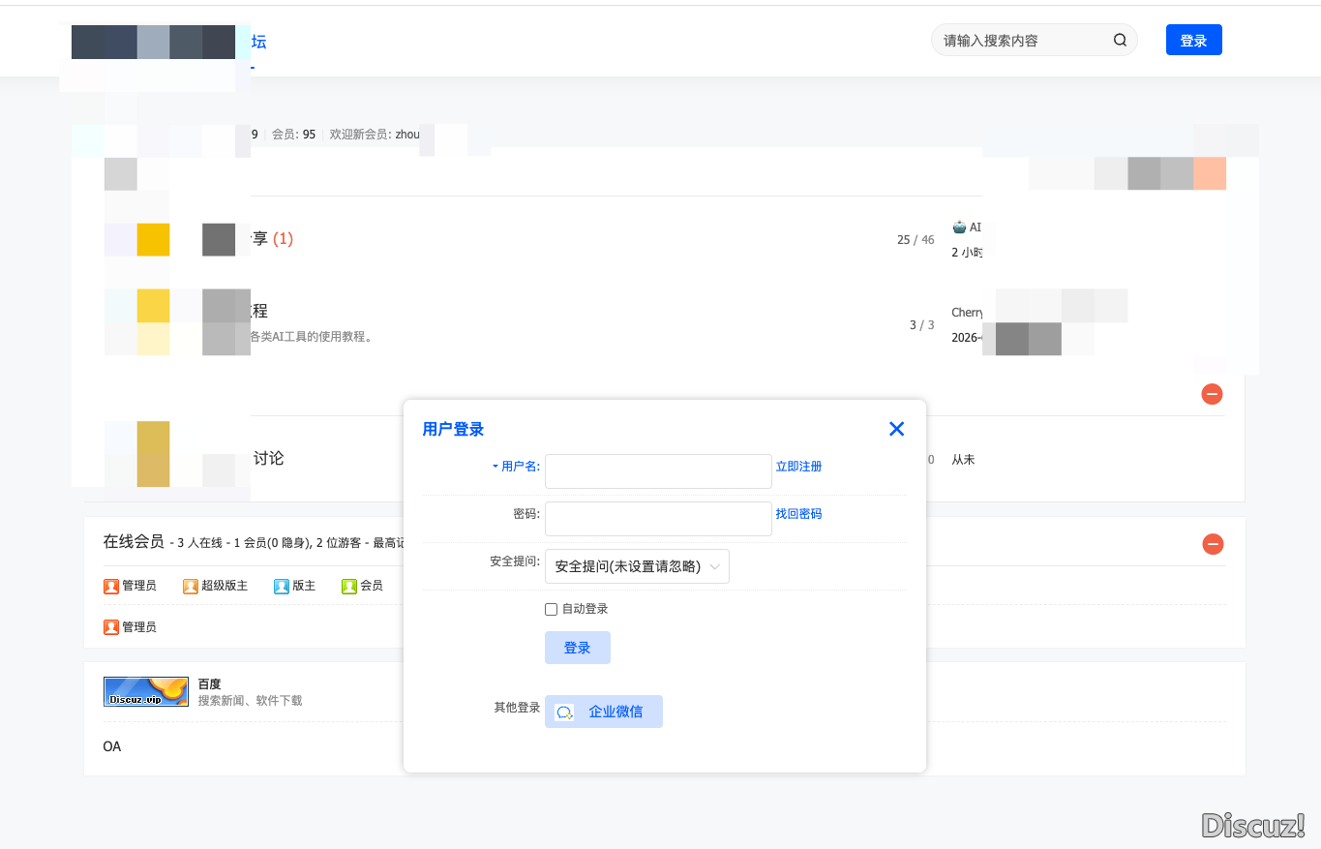Focus the 请输入搜索内容 search box
The height and width of the screenshot is (849, 1321).
coord(1022,41)
